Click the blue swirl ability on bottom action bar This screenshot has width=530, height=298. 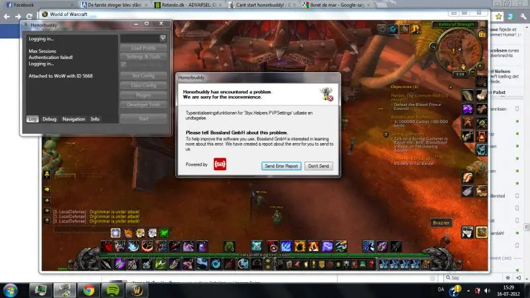point(215,264)
